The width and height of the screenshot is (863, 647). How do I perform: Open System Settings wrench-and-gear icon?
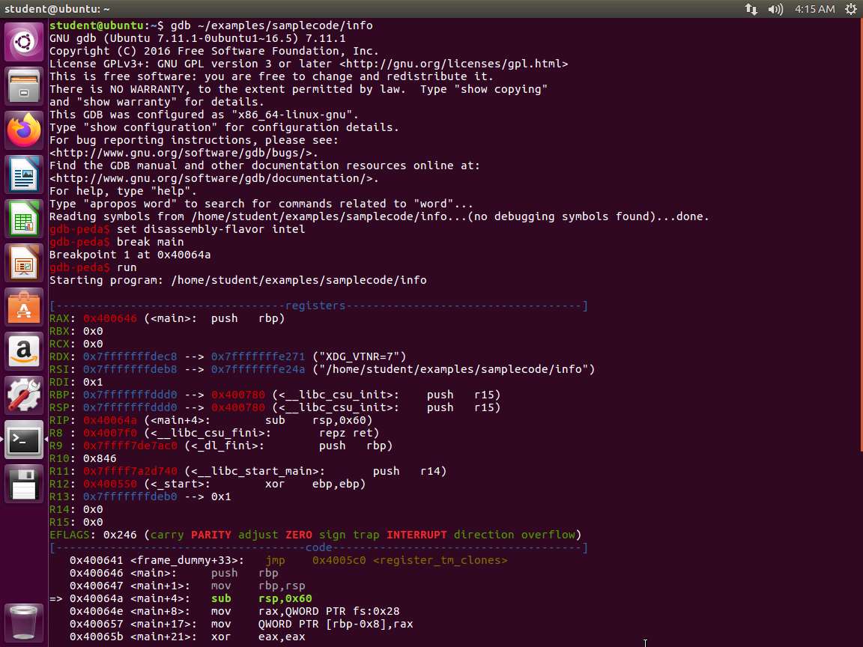(24, 395)
